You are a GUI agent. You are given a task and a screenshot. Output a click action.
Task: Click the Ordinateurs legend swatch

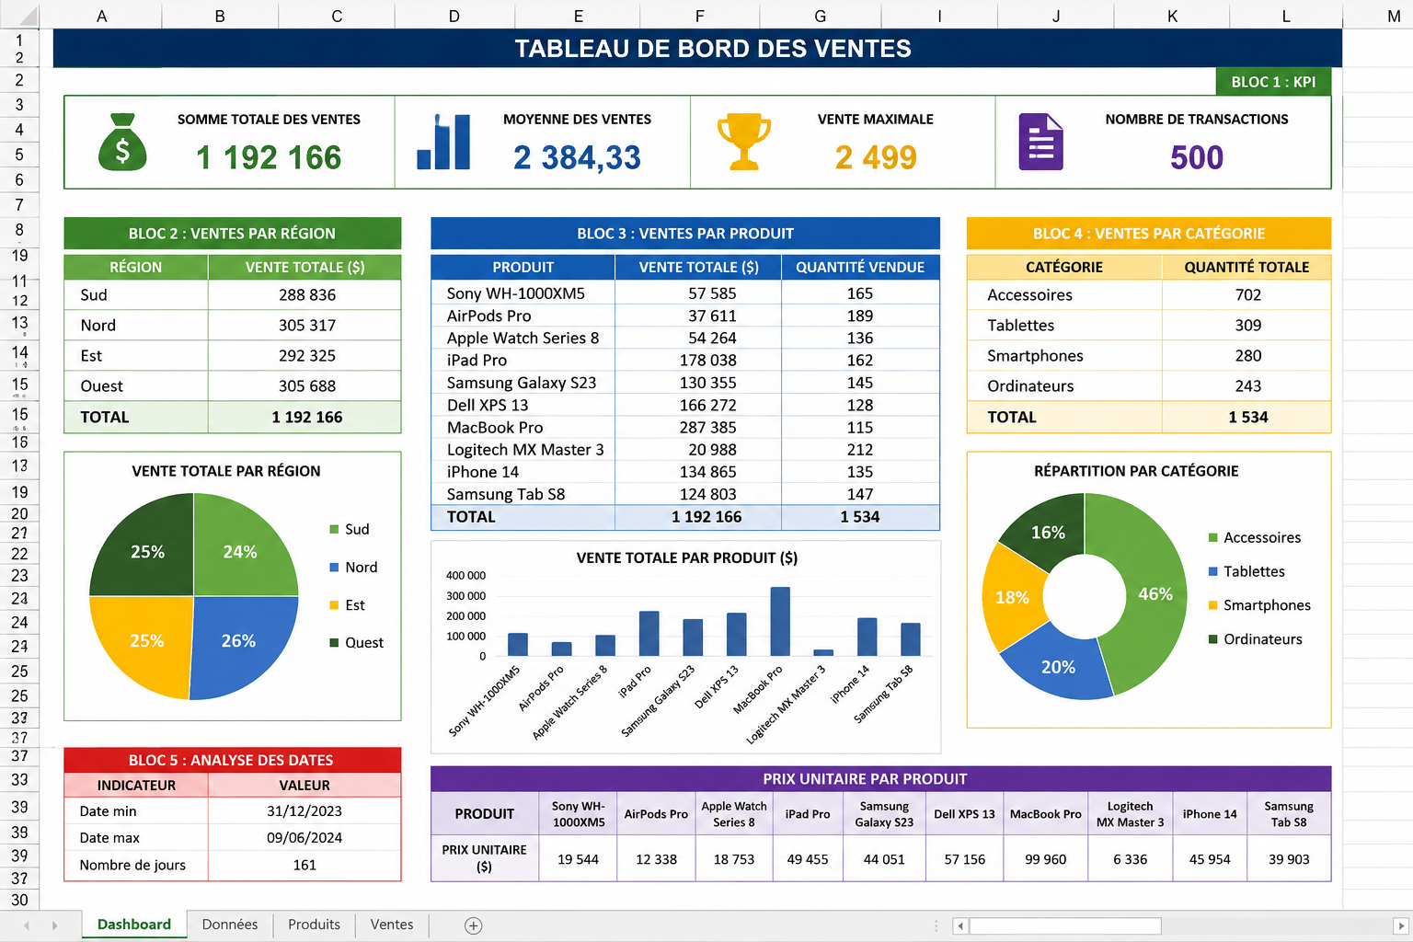tap(1213, 639)
